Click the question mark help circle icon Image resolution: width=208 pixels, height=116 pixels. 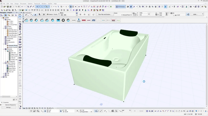point(68,20)
